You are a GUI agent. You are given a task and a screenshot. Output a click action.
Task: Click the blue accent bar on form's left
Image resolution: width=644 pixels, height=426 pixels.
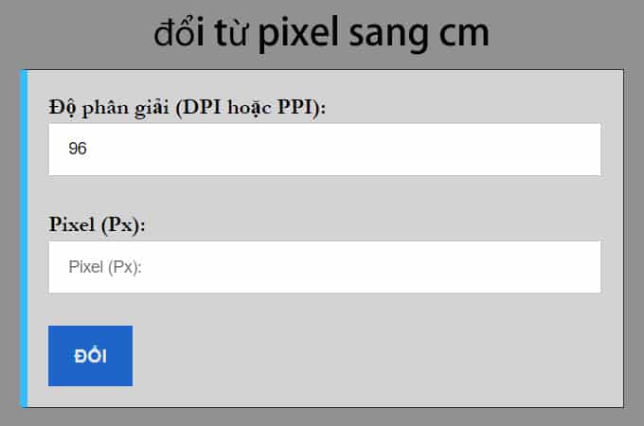pyautogui.click(x=24, y=237)
